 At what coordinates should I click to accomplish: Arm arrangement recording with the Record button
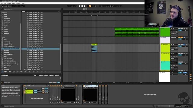pyautogui.click(x=84, y=6)
